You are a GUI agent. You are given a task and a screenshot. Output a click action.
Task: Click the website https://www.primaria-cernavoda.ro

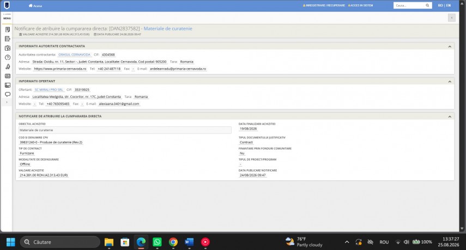(60, 69)
